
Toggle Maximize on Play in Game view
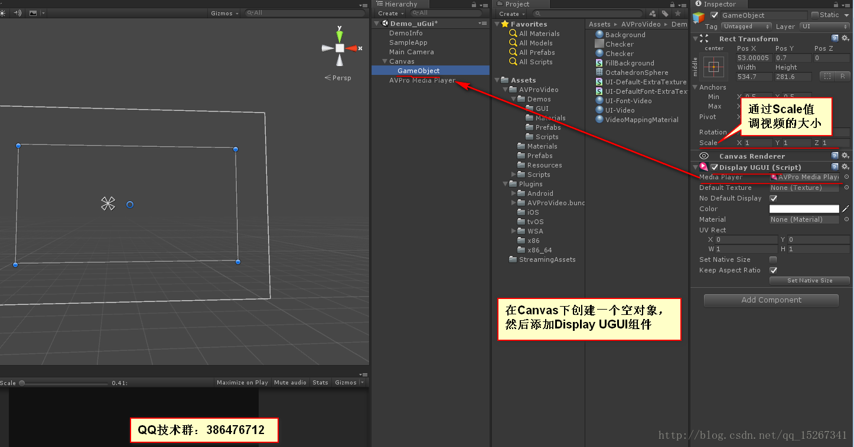click(x=242, y=383)
